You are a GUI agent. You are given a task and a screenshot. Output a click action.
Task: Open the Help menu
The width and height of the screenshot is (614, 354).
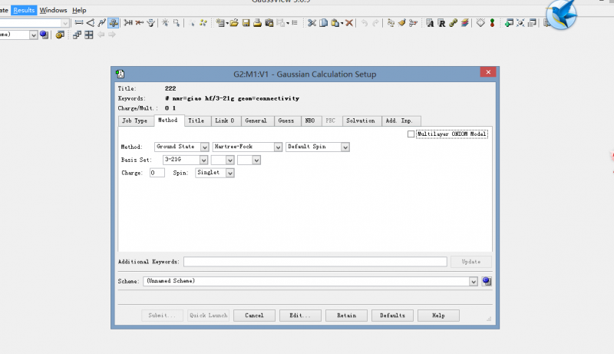(79, 10)
